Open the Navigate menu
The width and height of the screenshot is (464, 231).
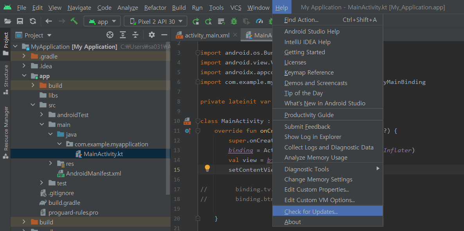coord(79,8)
